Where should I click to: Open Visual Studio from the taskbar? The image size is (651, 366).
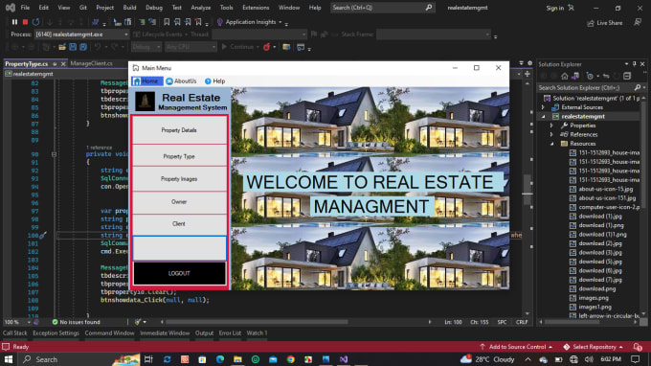pyautogui.click(x=344, y=359)
